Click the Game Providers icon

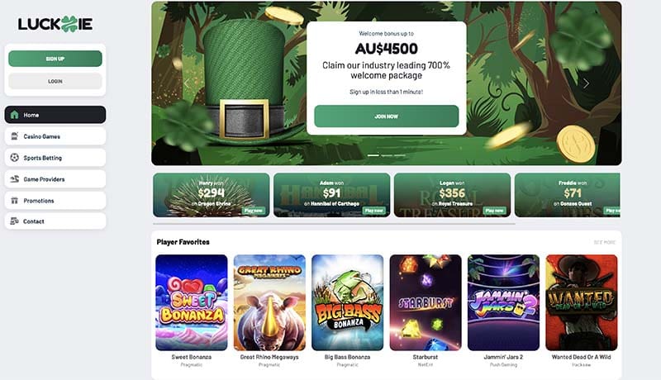point(14,179)
